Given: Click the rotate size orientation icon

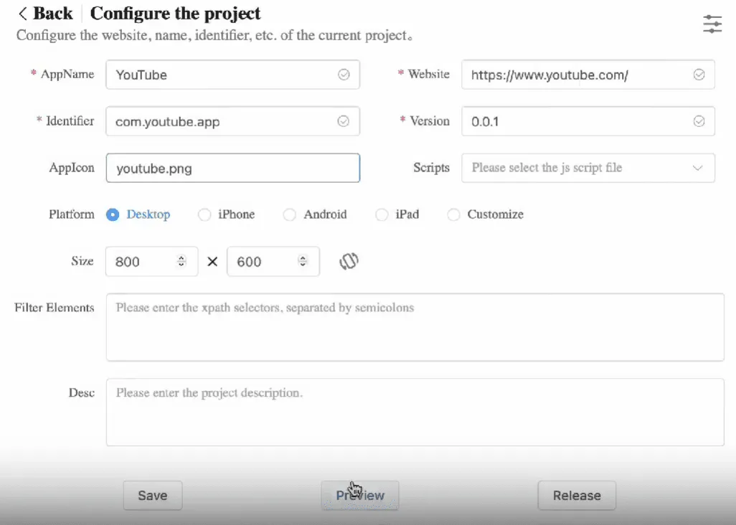Looking at the screenshot, I should (349, 261).
